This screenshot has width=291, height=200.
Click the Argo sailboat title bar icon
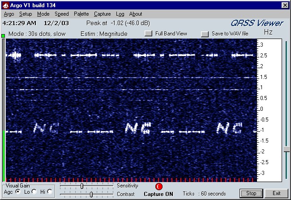5,5
